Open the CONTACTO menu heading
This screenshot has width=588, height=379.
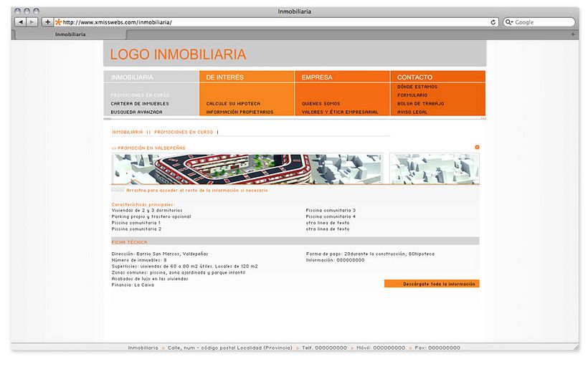[x=414, y=77]
